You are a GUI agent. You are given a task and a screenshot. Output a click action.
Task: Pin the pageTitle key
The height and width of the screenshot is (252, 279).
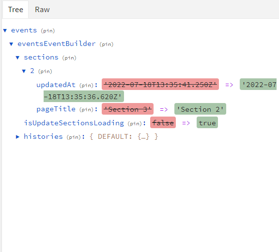[x=86, y=109]
